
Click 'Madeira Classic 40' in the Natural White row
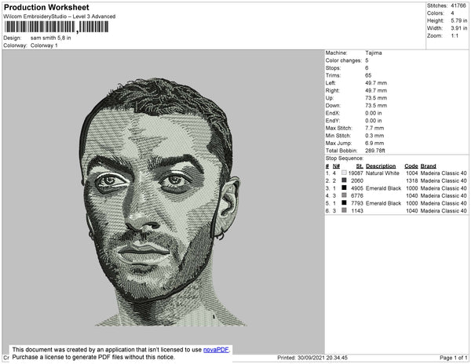[x=444, y=173]
